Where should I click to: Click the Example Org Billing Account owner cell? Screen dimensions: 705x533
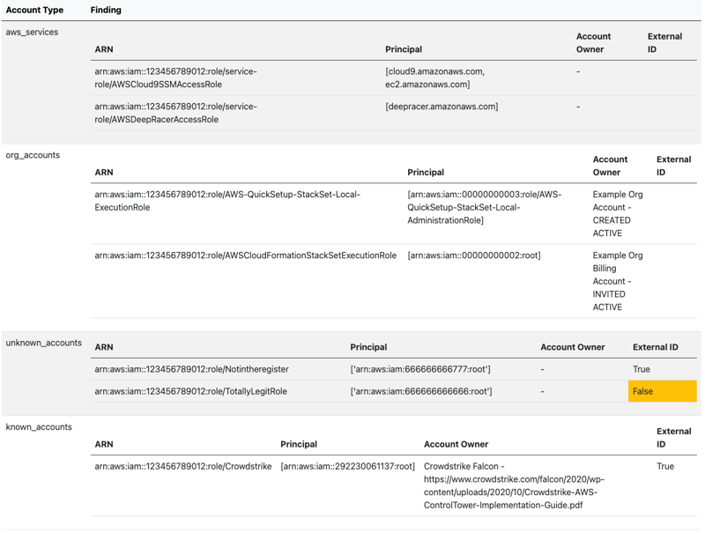[618, 281]
